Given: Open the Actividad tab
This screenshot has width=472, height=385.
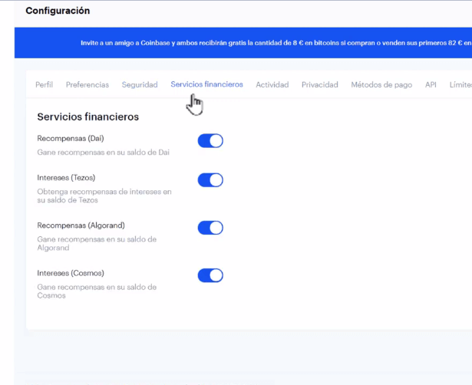Looking at the screenshot, I should click(x=272, y=85).
